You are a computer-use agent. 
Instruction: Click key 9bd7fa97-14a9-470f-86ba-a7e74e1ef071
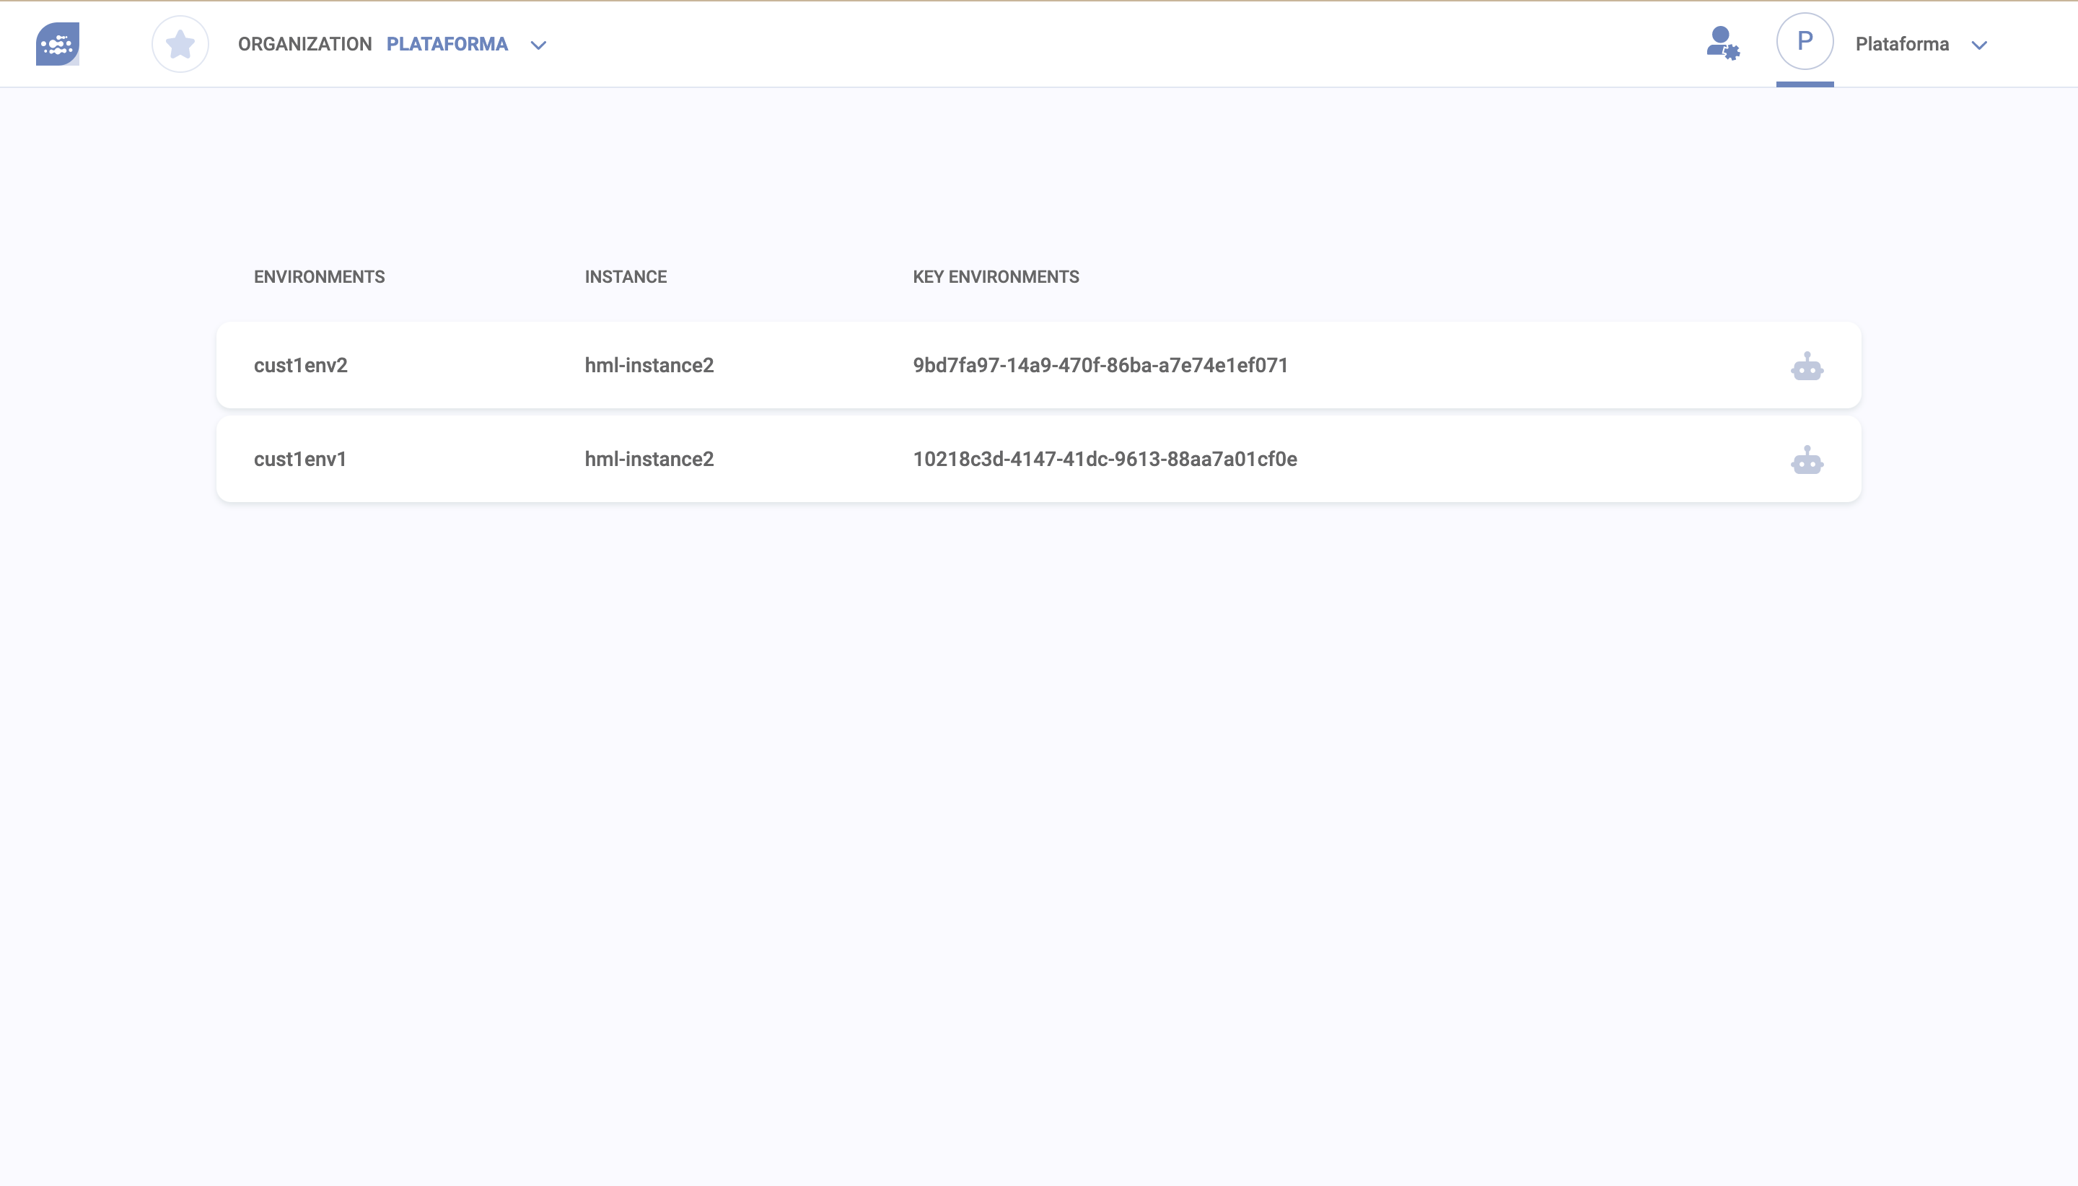click(1100, 365)
